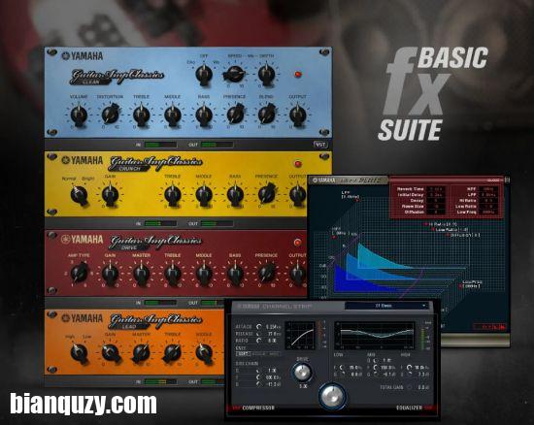Viewport: 534px width, 425px height.
Task: Click the Gain knob on yellow Crunch amp
Action: pyautogui.click(x=110, y=194)
